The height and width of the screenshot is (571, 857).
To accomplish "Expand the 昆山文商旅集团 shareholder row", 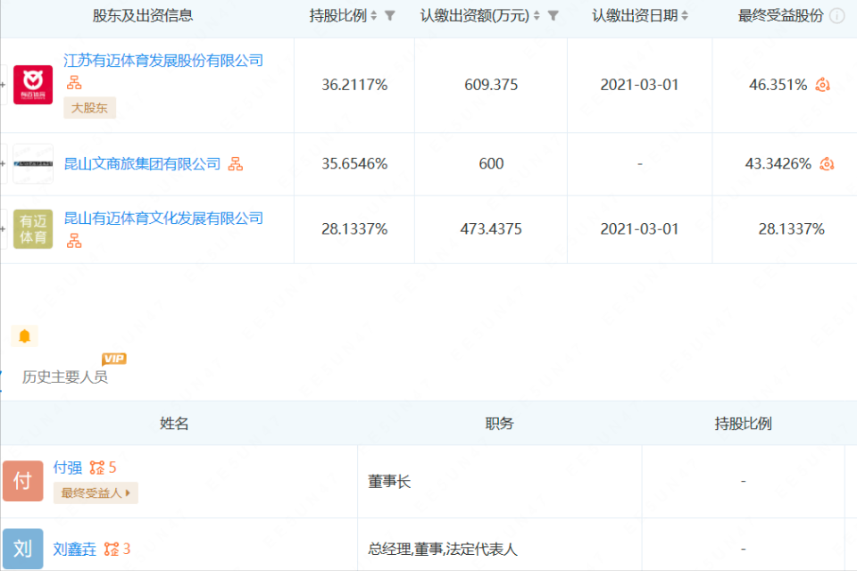I will 3,163.
